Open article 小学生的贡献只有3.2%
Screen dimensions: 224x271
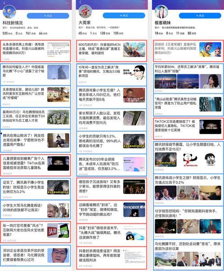coord(111,142)
